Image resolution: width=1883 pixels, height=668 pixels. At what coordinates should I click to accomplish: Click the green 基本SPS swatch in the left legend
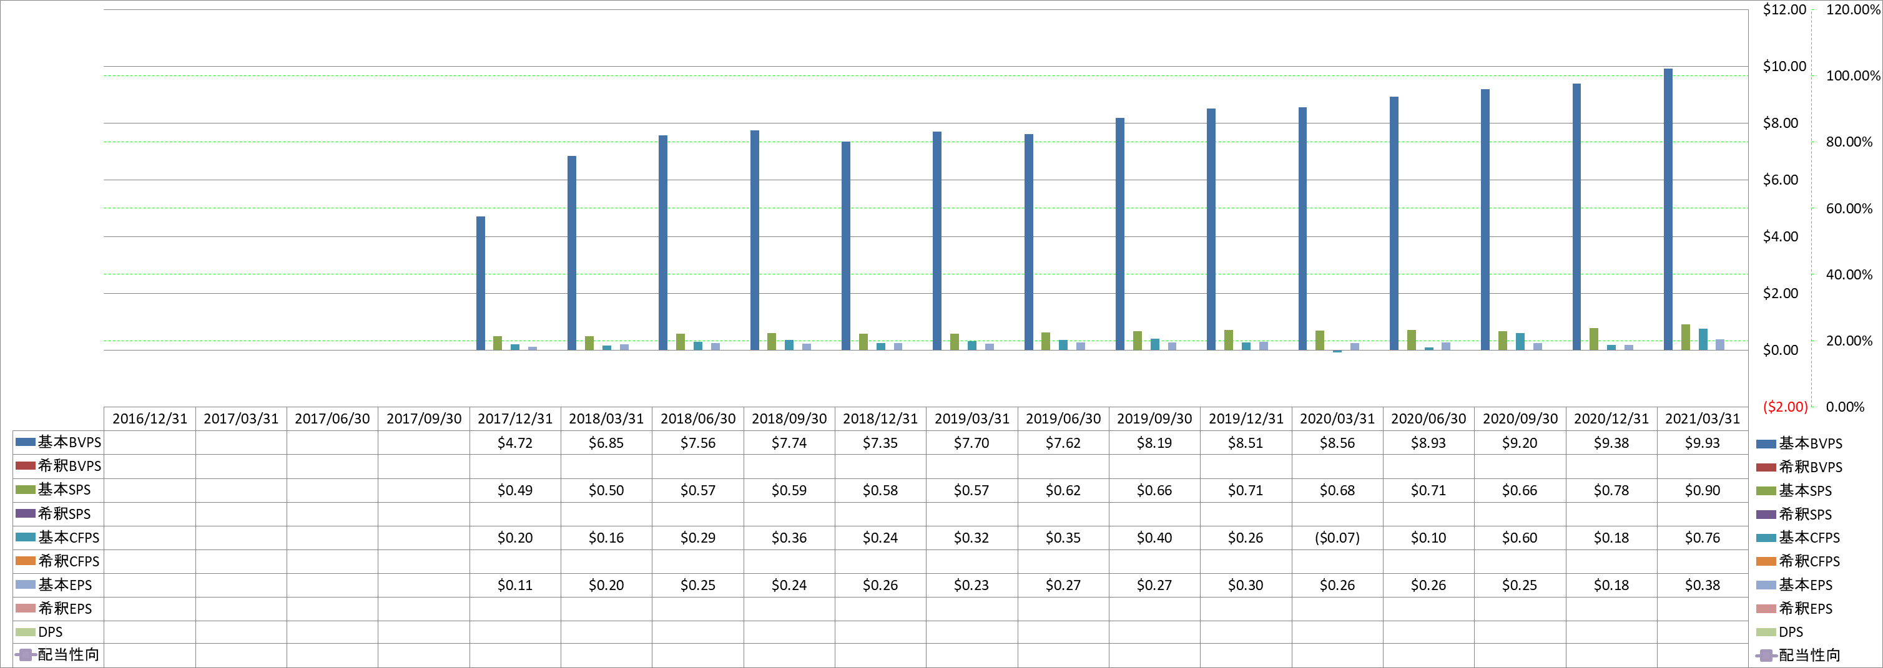click(x=26, y=489)
